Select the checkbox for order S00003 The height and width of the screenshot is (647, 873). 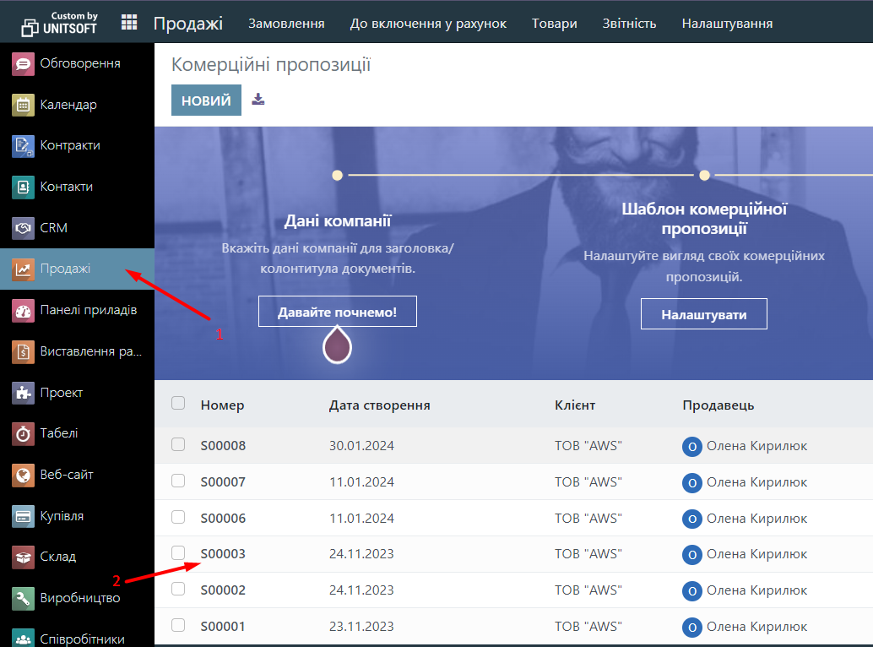178,552
